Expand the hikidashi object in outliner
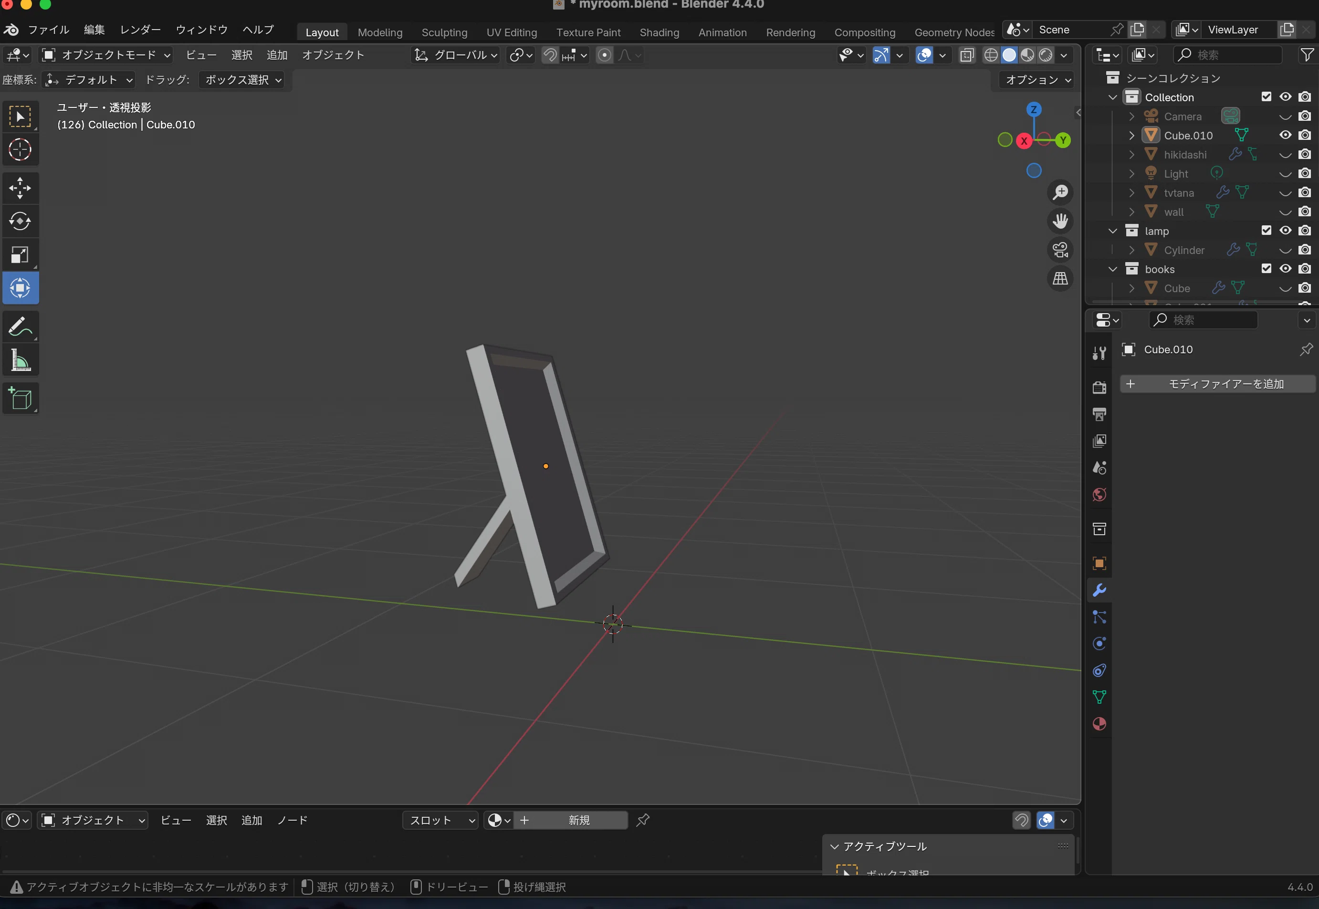This screenshot has height=909, width=1319. [x=1132, y=155]
